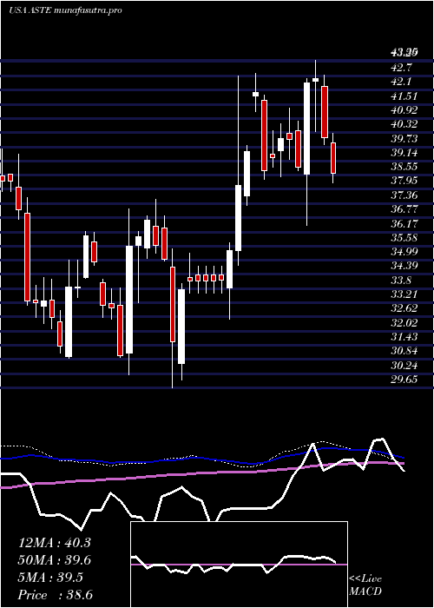Screen dimensions: 434x608
Task: Click the 33.8 price axis label
Action: tap(401, 281)
